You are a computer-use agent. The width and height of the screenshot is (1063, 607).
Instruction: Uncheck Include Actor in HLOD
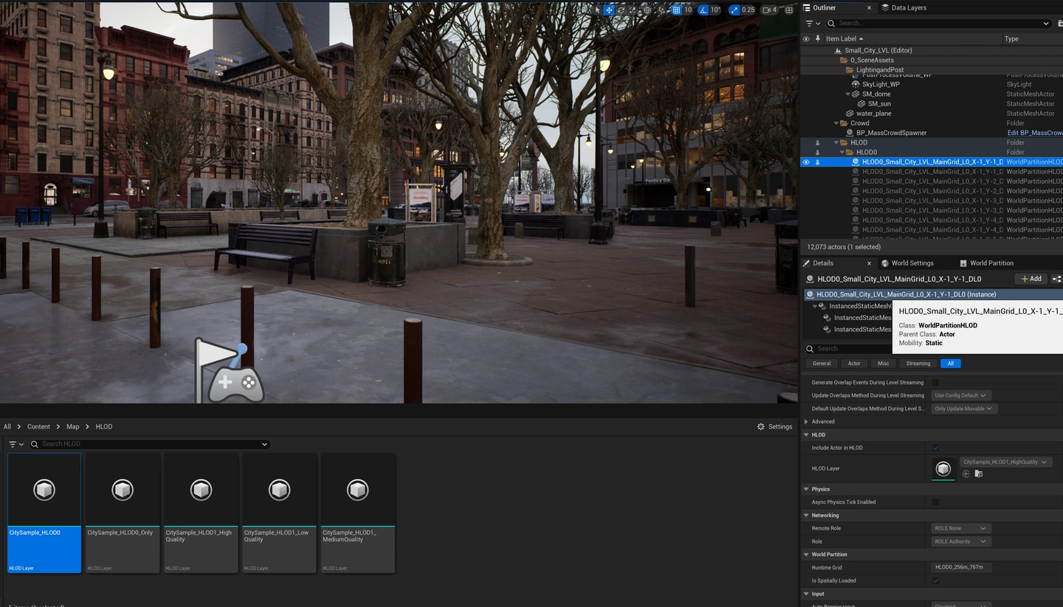(935, 448)
